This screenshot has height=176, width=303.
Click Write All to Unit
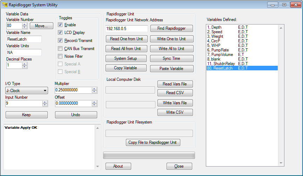(x=171, y=49)
